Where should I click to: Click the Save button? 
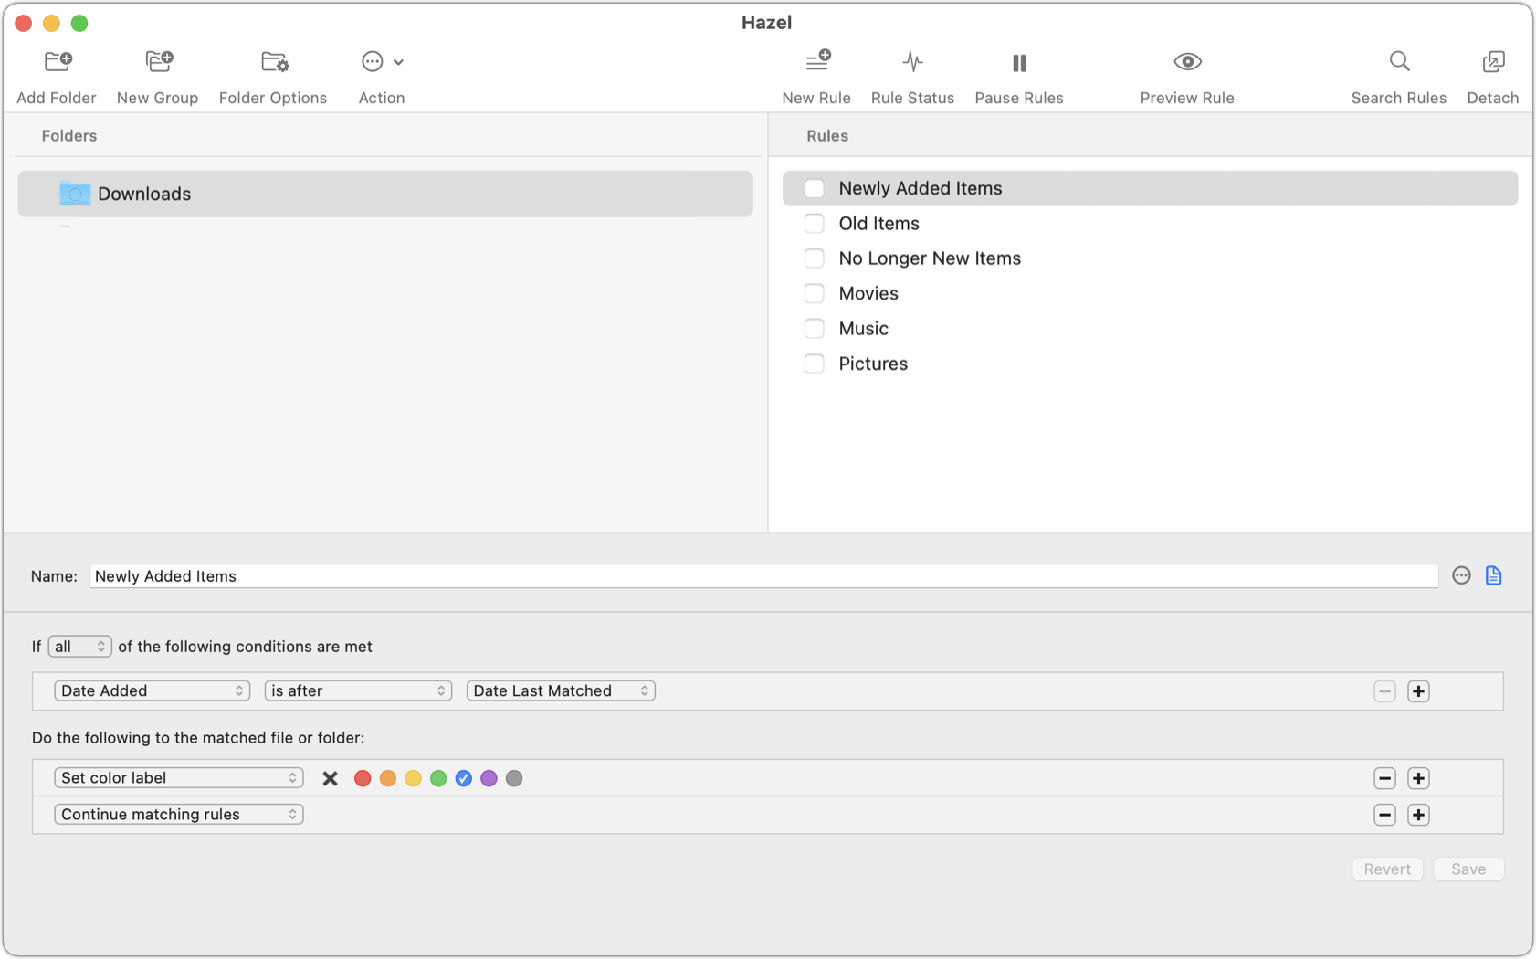pos(1468,869)
